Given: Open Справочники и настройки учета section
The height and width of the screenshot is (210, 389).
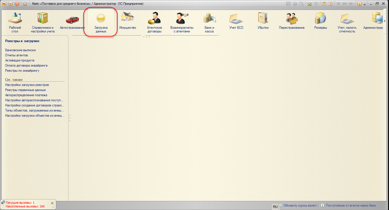Looking at the screenshot, I should tap(43, 22).
